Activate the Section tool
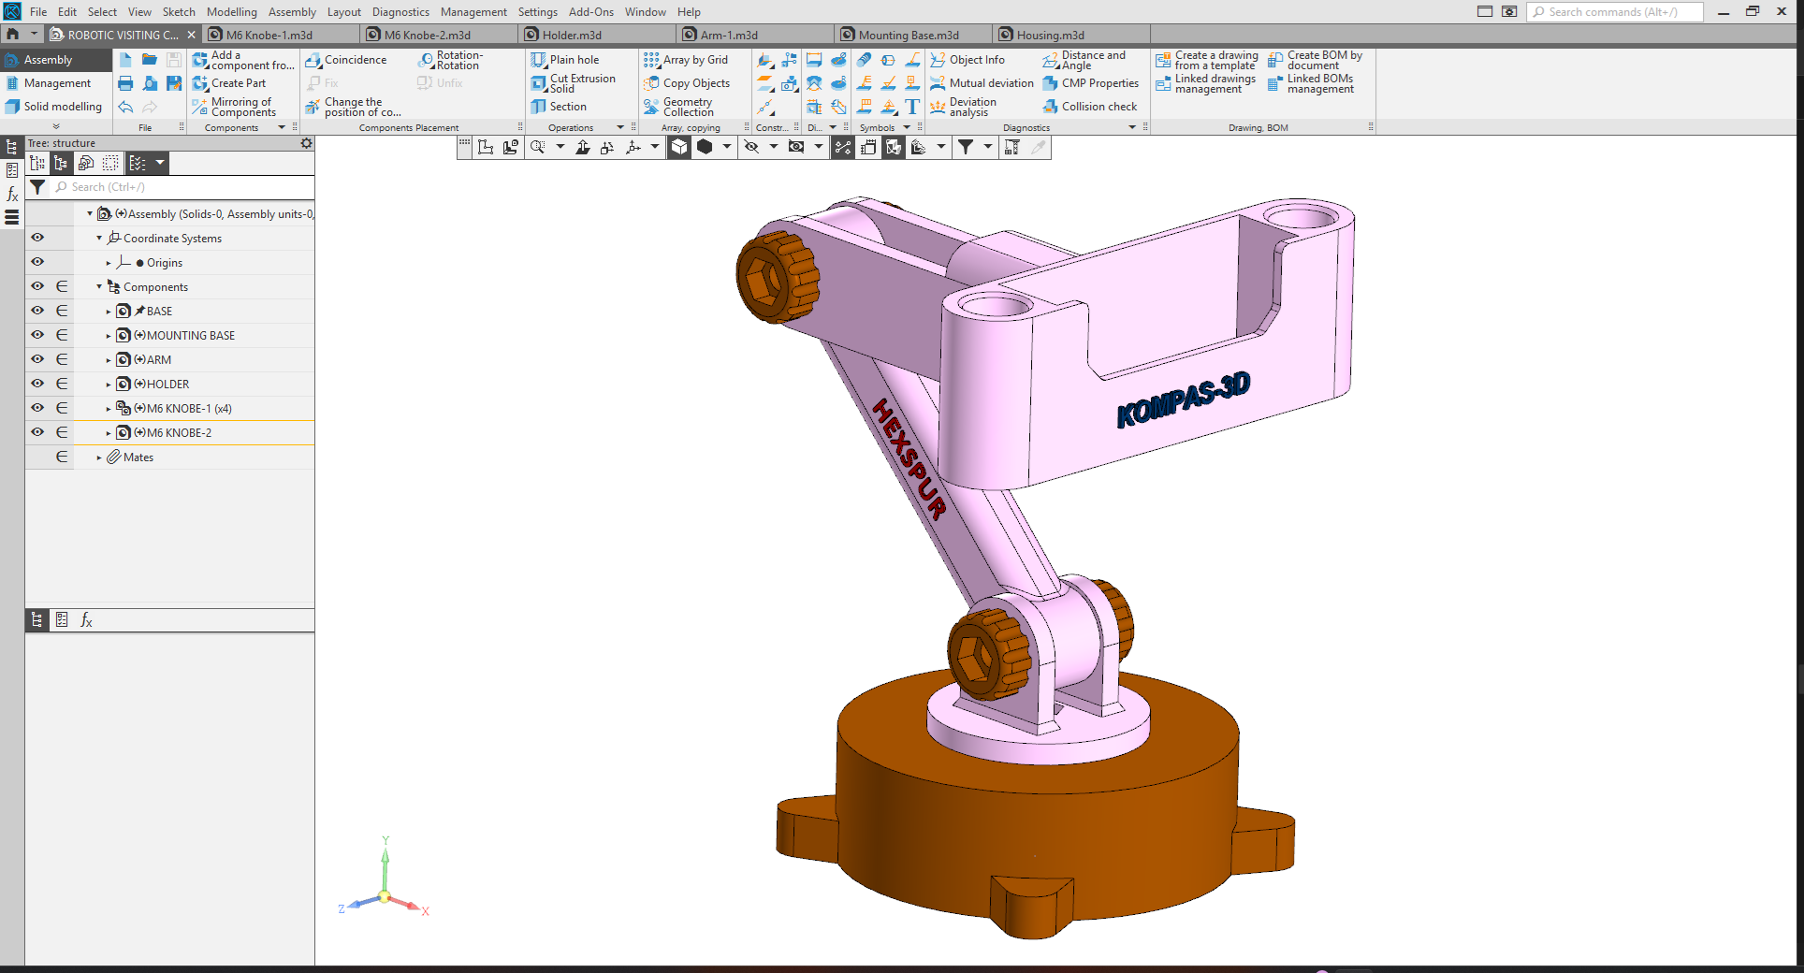Screen dimensions: 1804x973 coord(559,107)
